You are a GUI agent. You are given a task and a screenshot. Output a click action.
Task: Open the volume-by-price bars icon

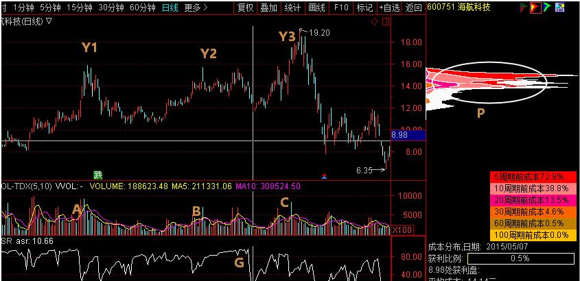(x=523, y=7)
